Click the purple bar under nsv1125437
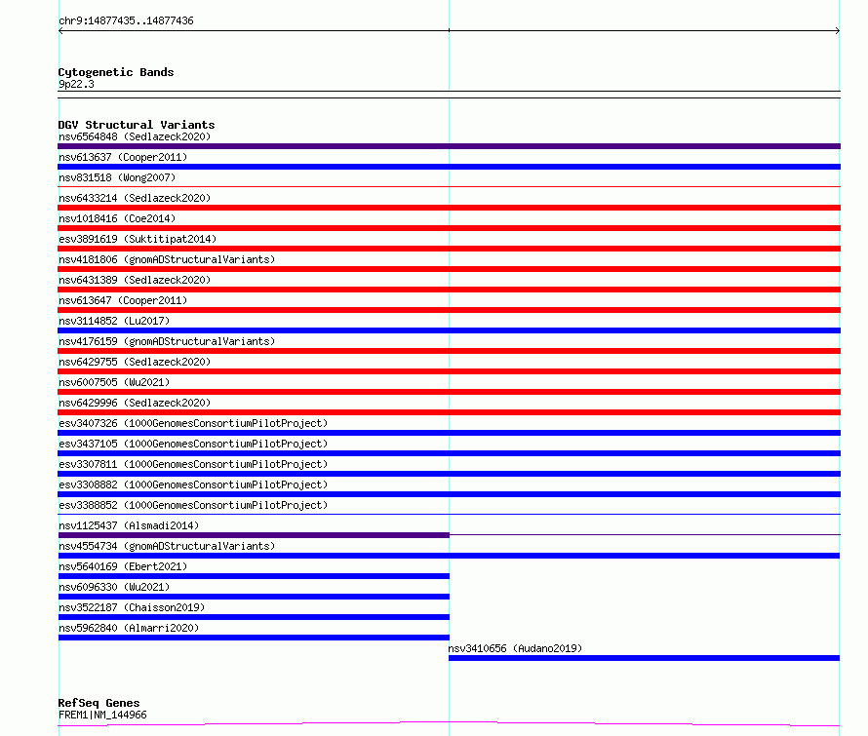Screen dimensions: 868x736 (x=254, y=535)
